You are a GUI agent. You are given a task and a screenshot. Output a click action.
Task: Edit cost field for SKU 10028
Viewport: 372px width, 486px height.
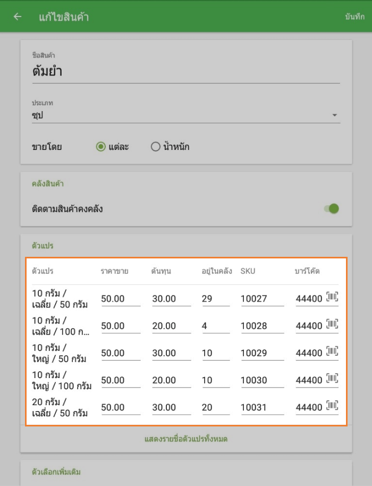click(171, 326)
